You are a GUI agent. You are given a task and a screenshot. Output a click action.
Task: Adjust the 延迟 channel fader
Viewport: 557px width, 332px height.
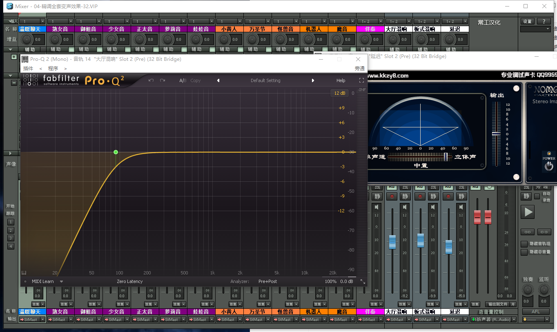(x=449, y=247)
